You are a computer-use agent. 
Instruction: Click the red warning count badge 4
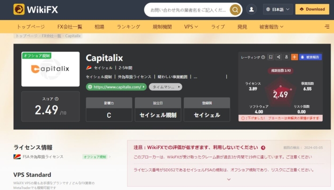point(263,148)
